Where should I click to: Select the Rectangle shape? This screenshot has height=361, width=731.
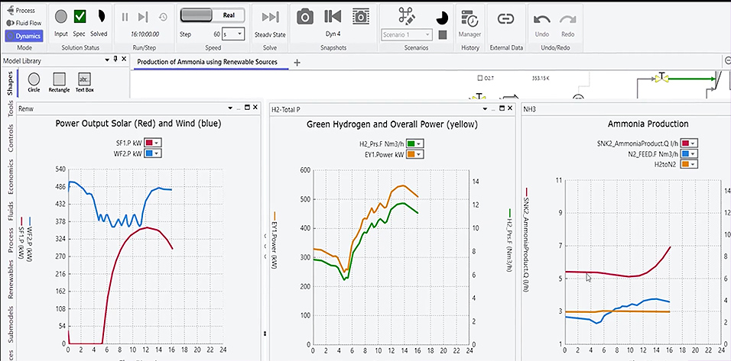pos(59,82)
